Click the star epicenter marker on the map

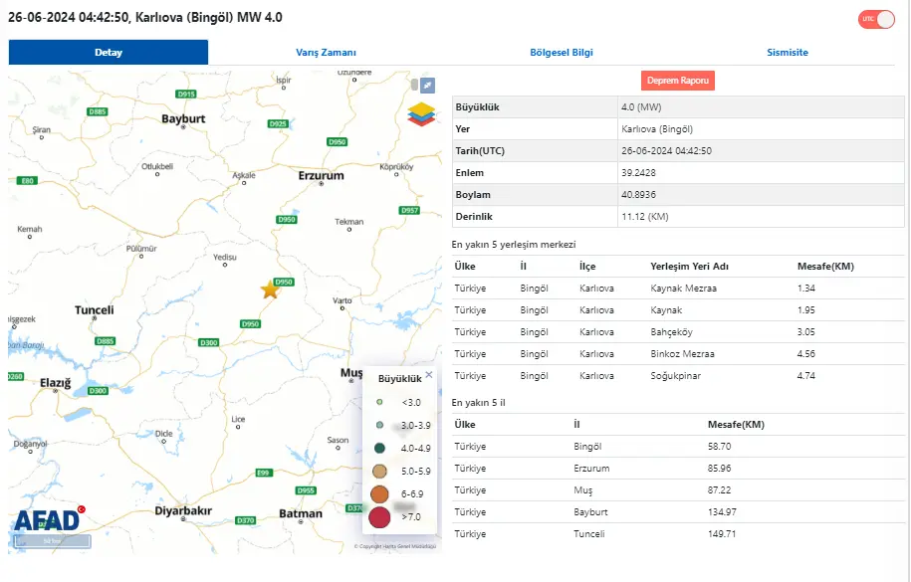270,290
